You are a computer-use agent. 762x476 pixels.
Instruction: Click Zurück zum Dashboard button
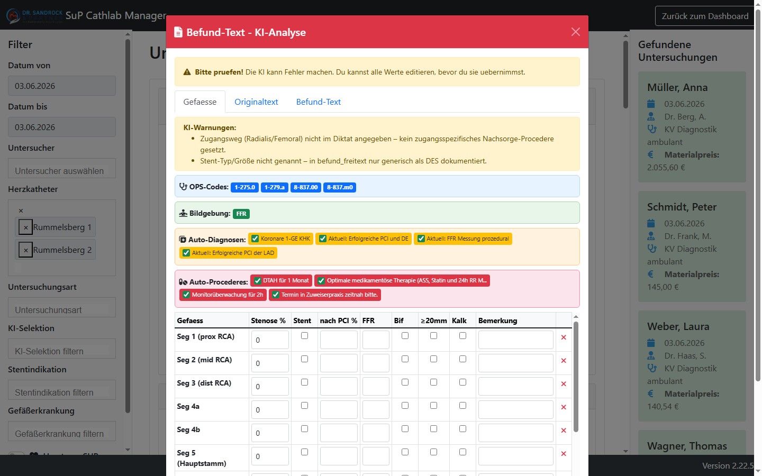[x=705, y=16]
